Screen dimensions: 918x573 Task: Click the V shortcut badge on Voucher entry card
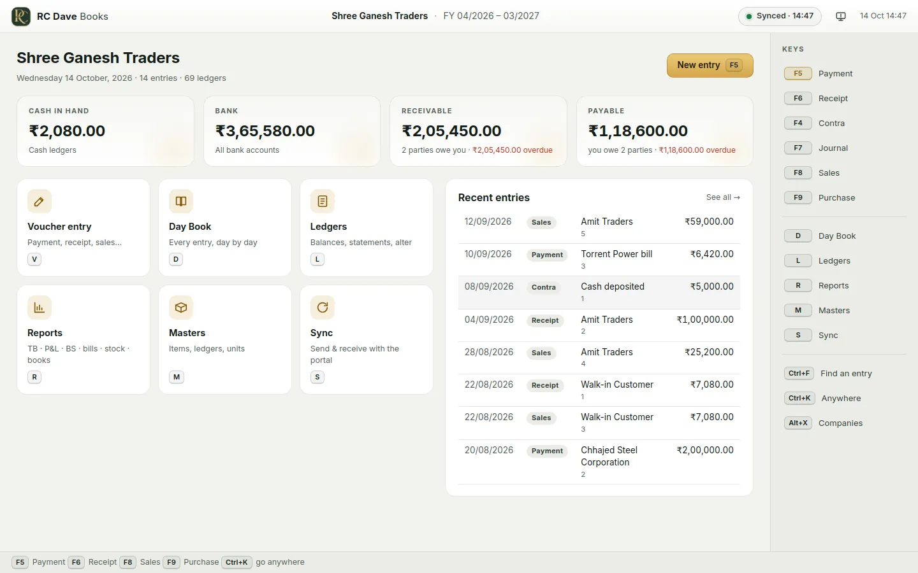pos(34,259)
